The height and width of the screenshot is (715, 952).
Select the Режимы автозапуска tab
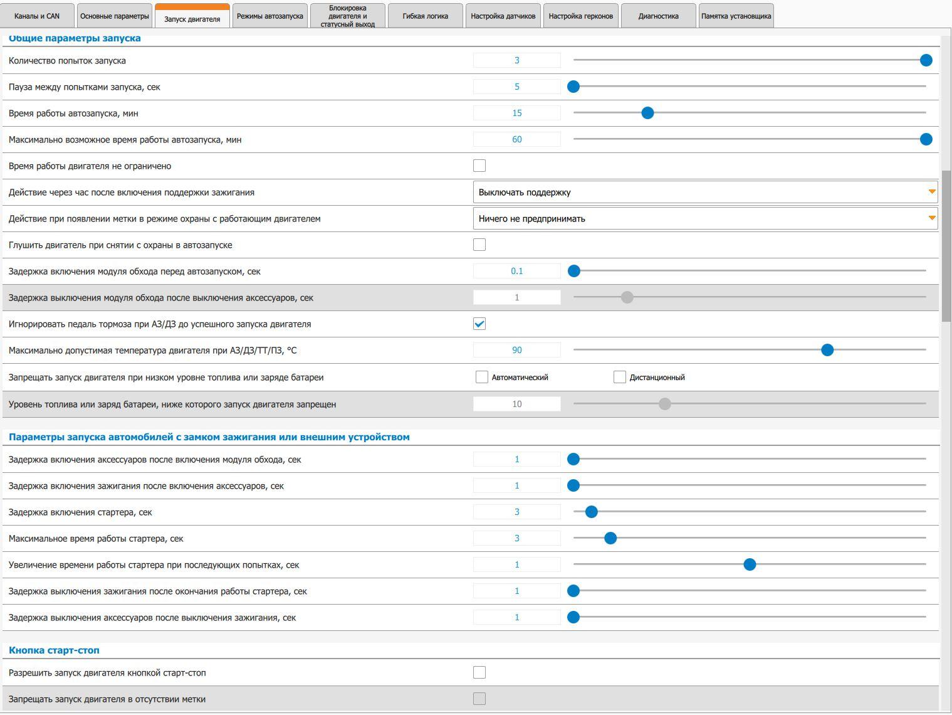point(270,16)
